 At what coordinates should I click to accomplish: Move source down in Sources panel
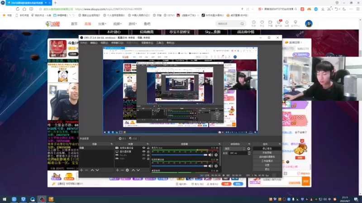(x=138, y=170)
